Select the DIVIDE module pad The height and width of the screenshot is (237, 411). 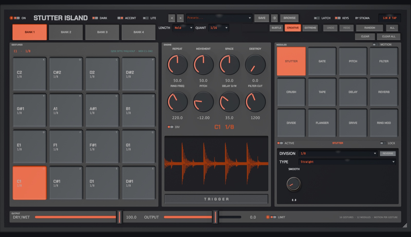click(291, 123)
